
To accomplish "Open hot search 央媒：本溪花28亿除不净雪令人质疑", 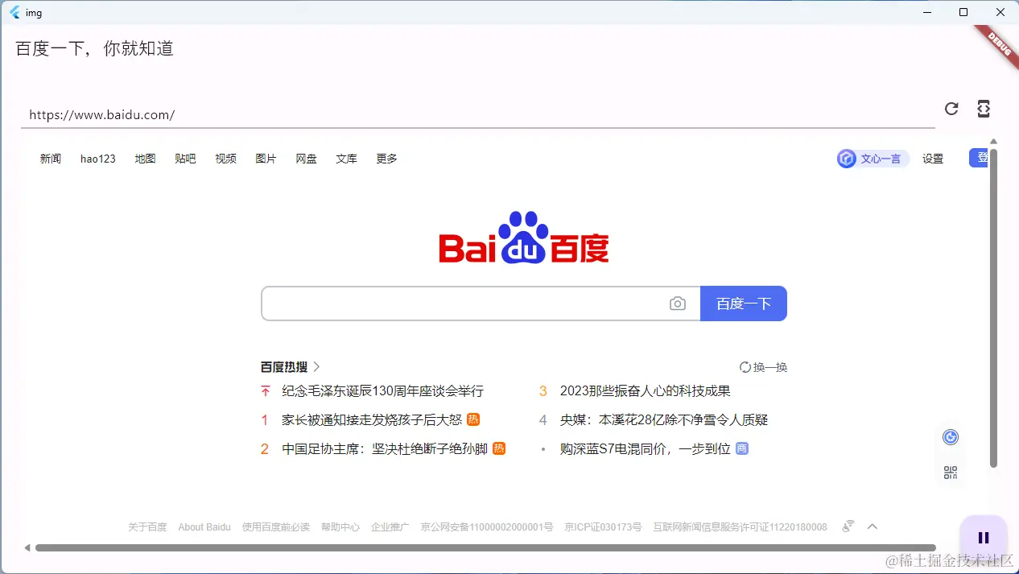I will tap(664, 419).
